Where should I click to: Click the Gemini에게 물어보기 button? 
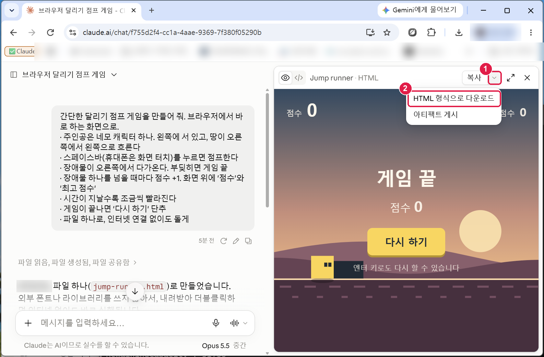pyautogui.click(x=420, y=10)
